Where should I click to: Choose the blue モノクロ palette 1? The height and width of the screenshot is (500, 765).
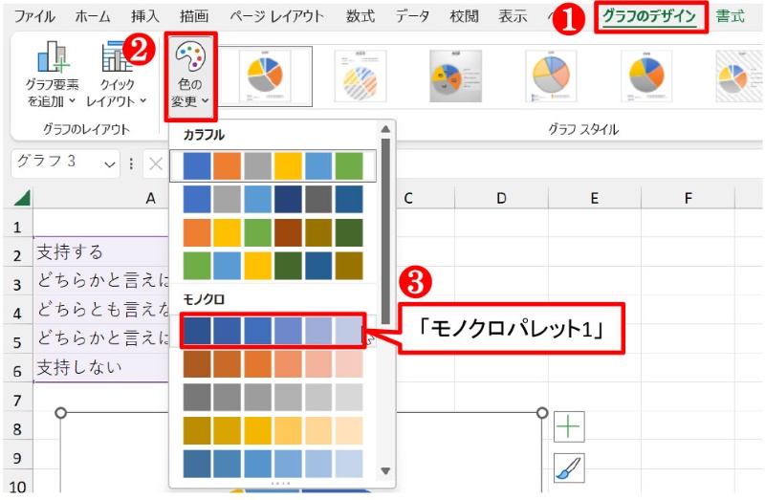pyautogui.click(x=273, y=331)
